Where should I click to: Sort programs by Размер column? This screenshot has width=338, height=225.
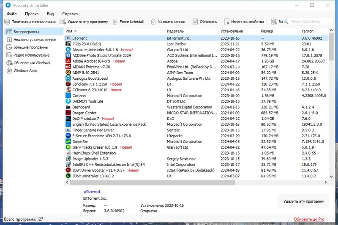267,31
